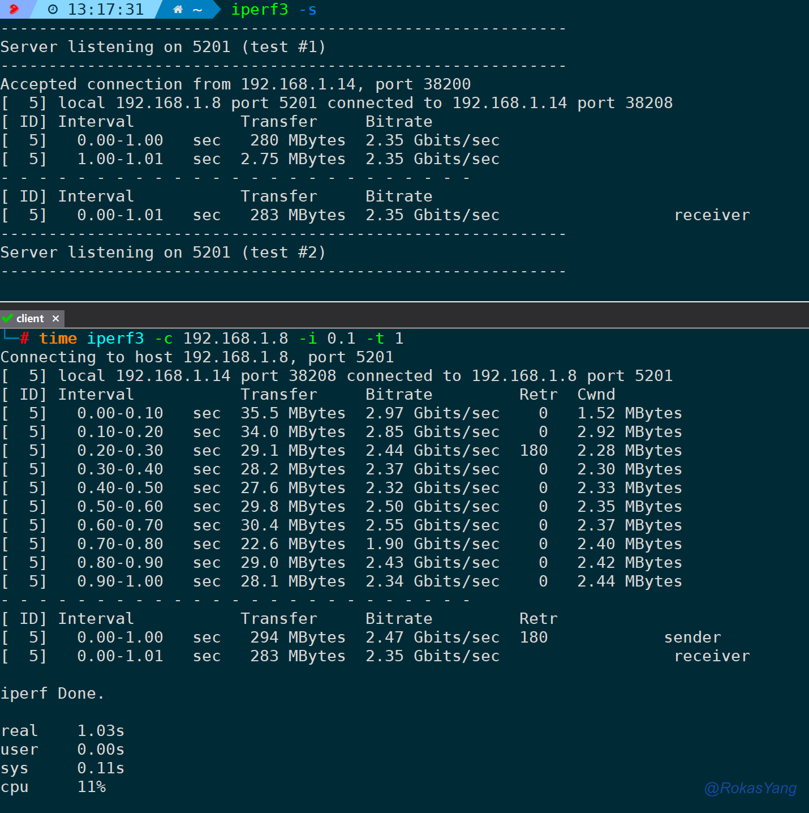Screen dimensions: 809x813
Task: Click the cpu 11% line
Action: tap(53, 787)
